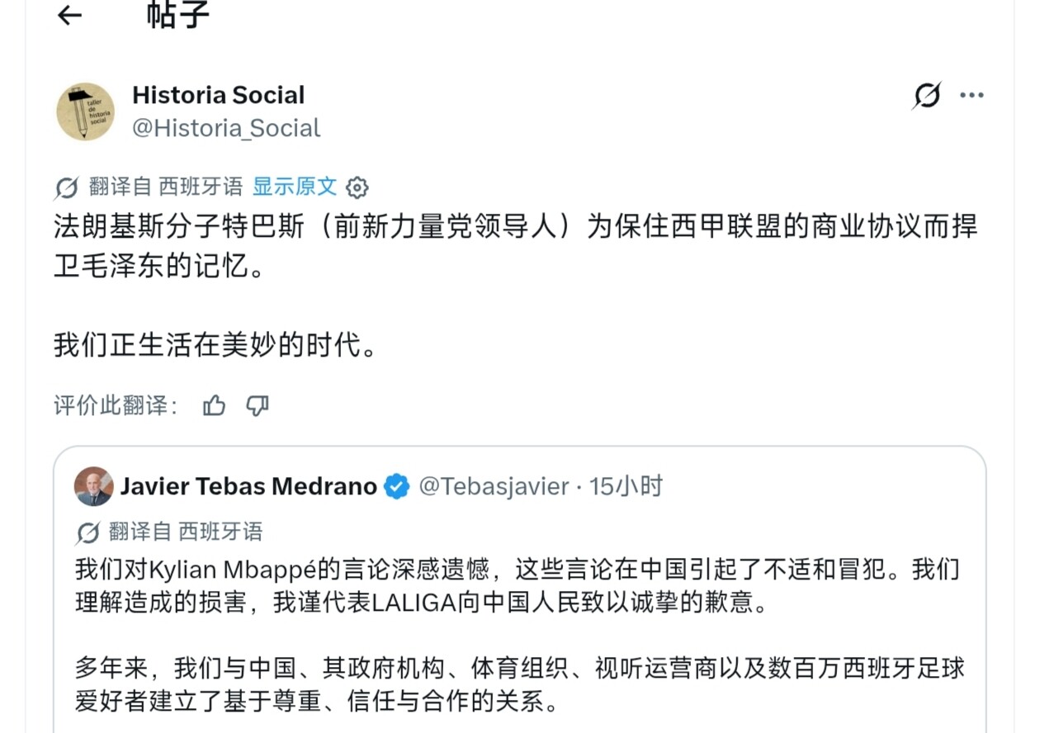Open Historia Social profile avatar
The image size is (1045, 733).
tap(86, 111)
